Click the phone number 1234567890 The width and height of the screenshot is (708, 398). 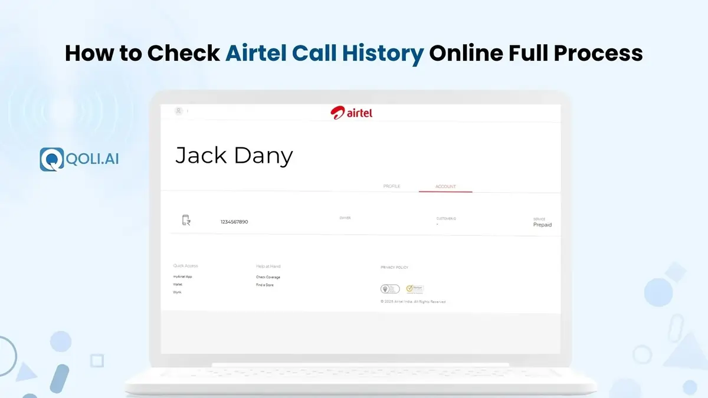[234, 222]
